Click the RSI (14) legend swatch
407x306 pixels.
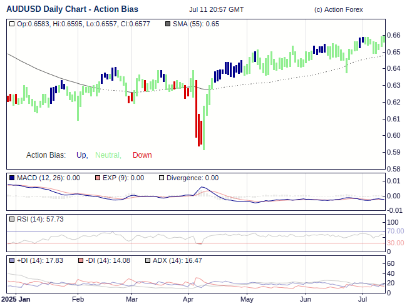[13, 219]
